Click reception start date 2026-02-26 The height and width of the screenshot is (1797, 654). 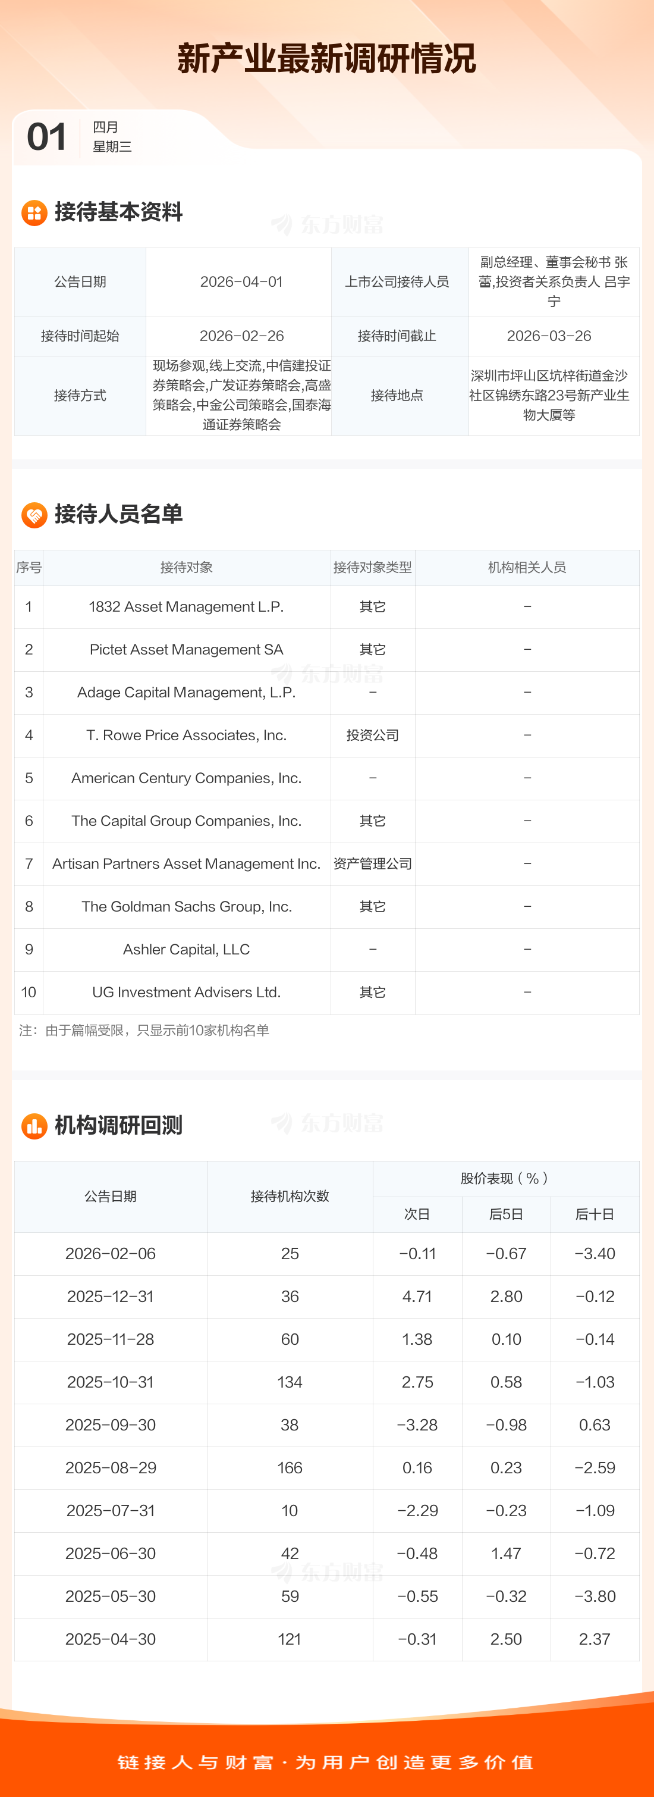tap(241, 336)
